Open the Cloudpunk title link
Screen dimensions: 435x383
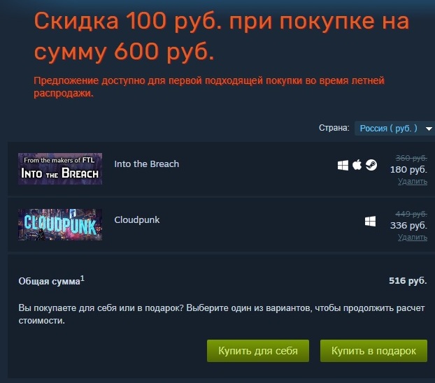pyautogui.click(x=137, y=220)
